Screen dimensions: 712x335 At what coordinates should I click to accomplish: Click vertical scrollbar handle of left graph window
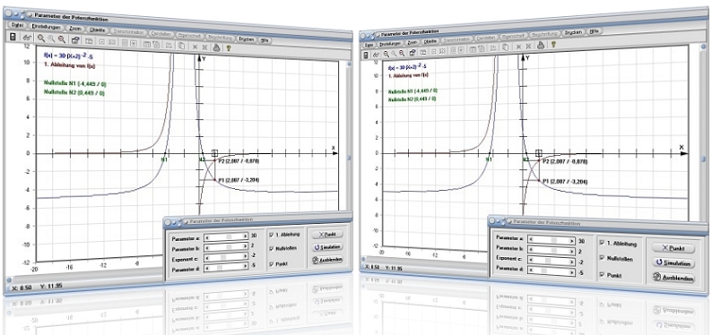[349, 158]
